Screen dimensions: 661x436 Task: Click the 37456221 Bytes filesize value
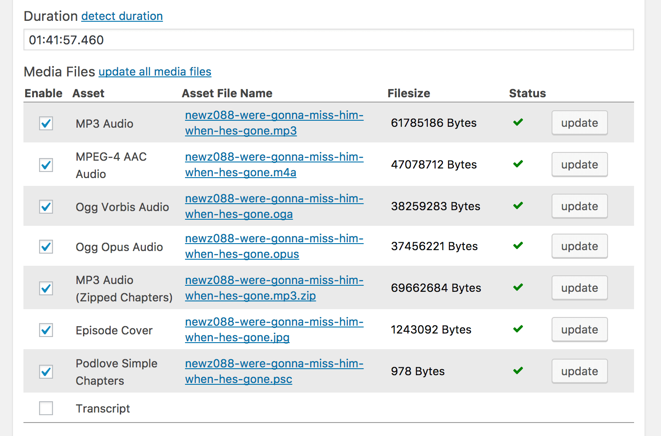point(434,246)
